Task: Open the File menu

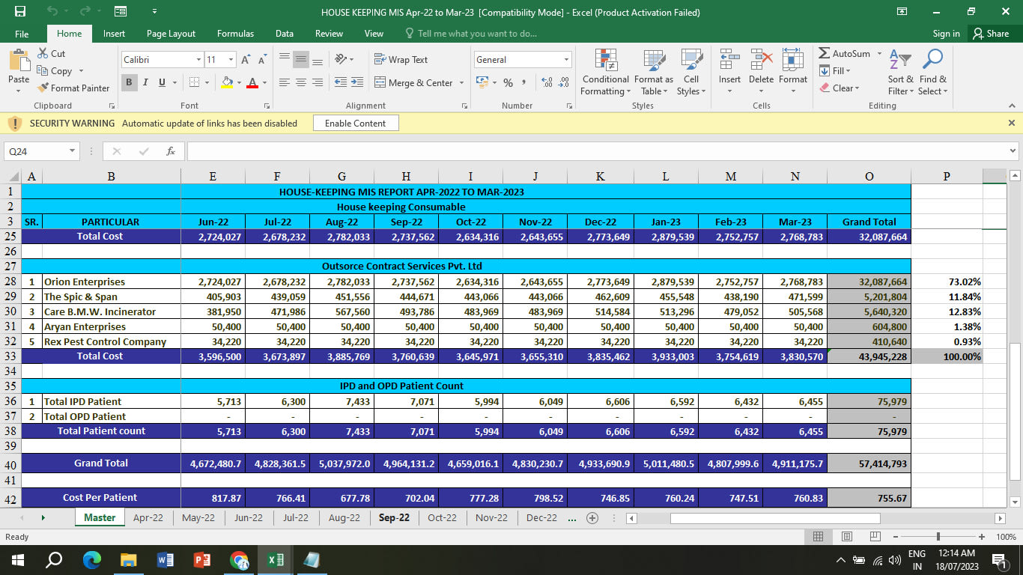Action: pos(22,34)
